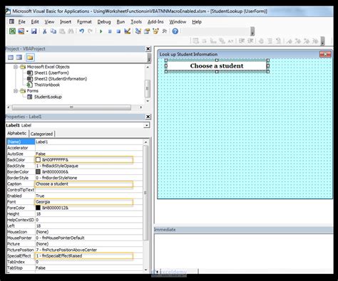338x281 pixels.
Task: Click View Code icon in Project pane
Action: tap(11, 58)
